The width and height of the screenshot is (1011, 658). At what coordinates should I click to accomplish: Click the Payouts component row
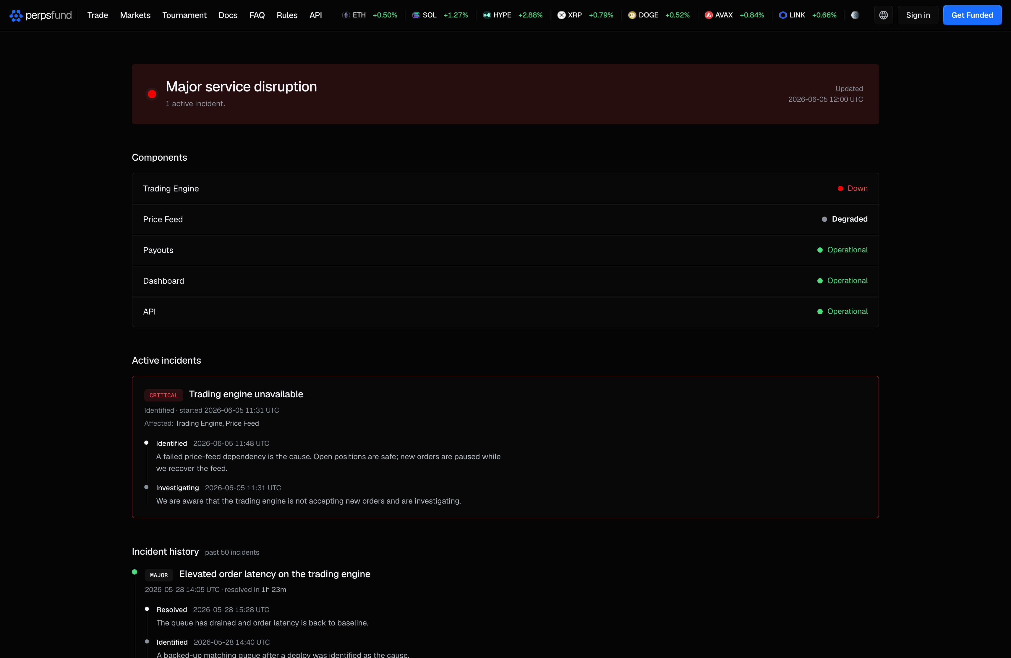[x=505, y=250]
